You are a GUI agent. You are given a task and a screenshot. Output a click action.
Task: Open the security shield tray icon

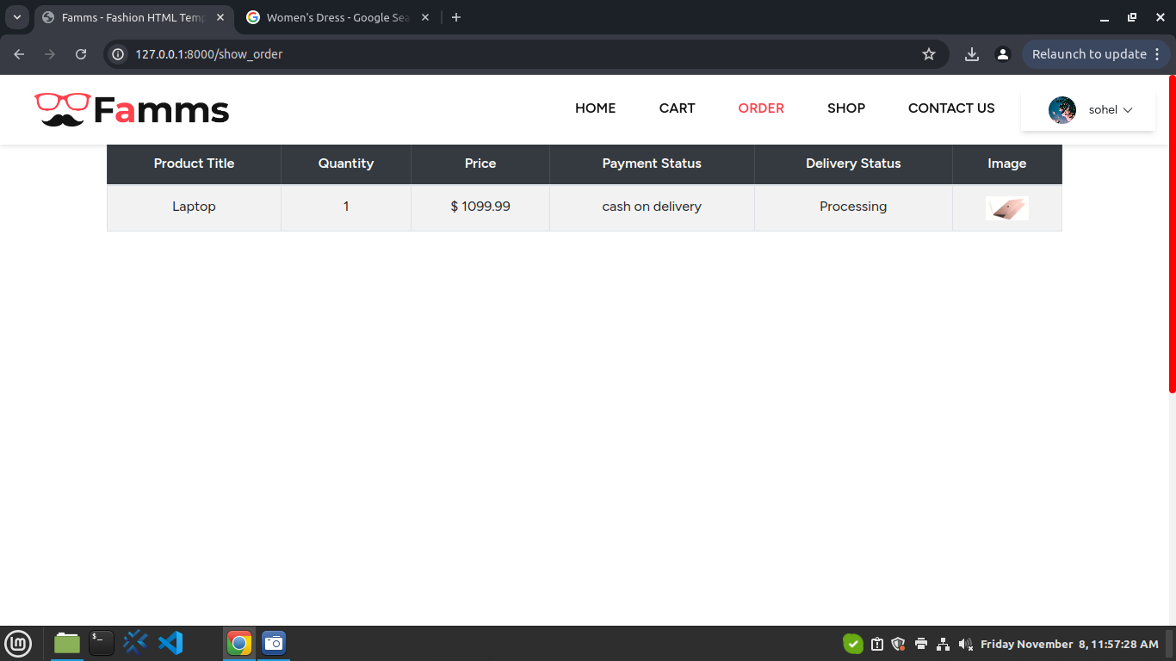[x=899, y=644]
